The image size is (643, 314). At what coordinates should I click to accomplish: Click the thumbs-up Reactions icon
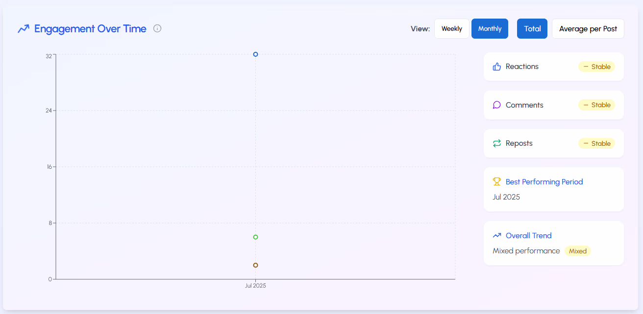496,67
